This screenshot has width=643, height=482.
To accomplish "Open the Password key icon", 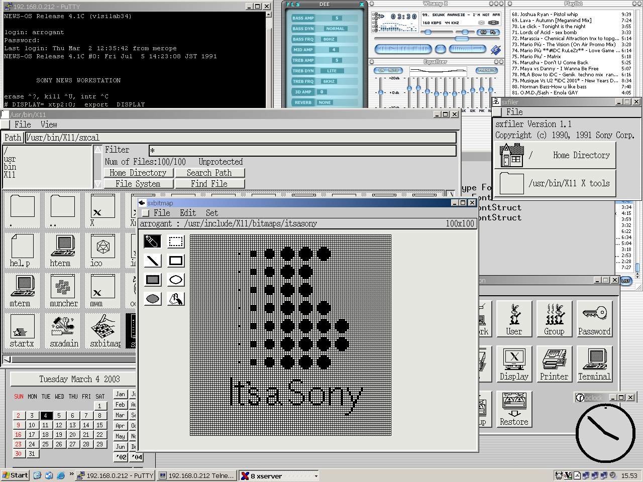I will (594, 318).
